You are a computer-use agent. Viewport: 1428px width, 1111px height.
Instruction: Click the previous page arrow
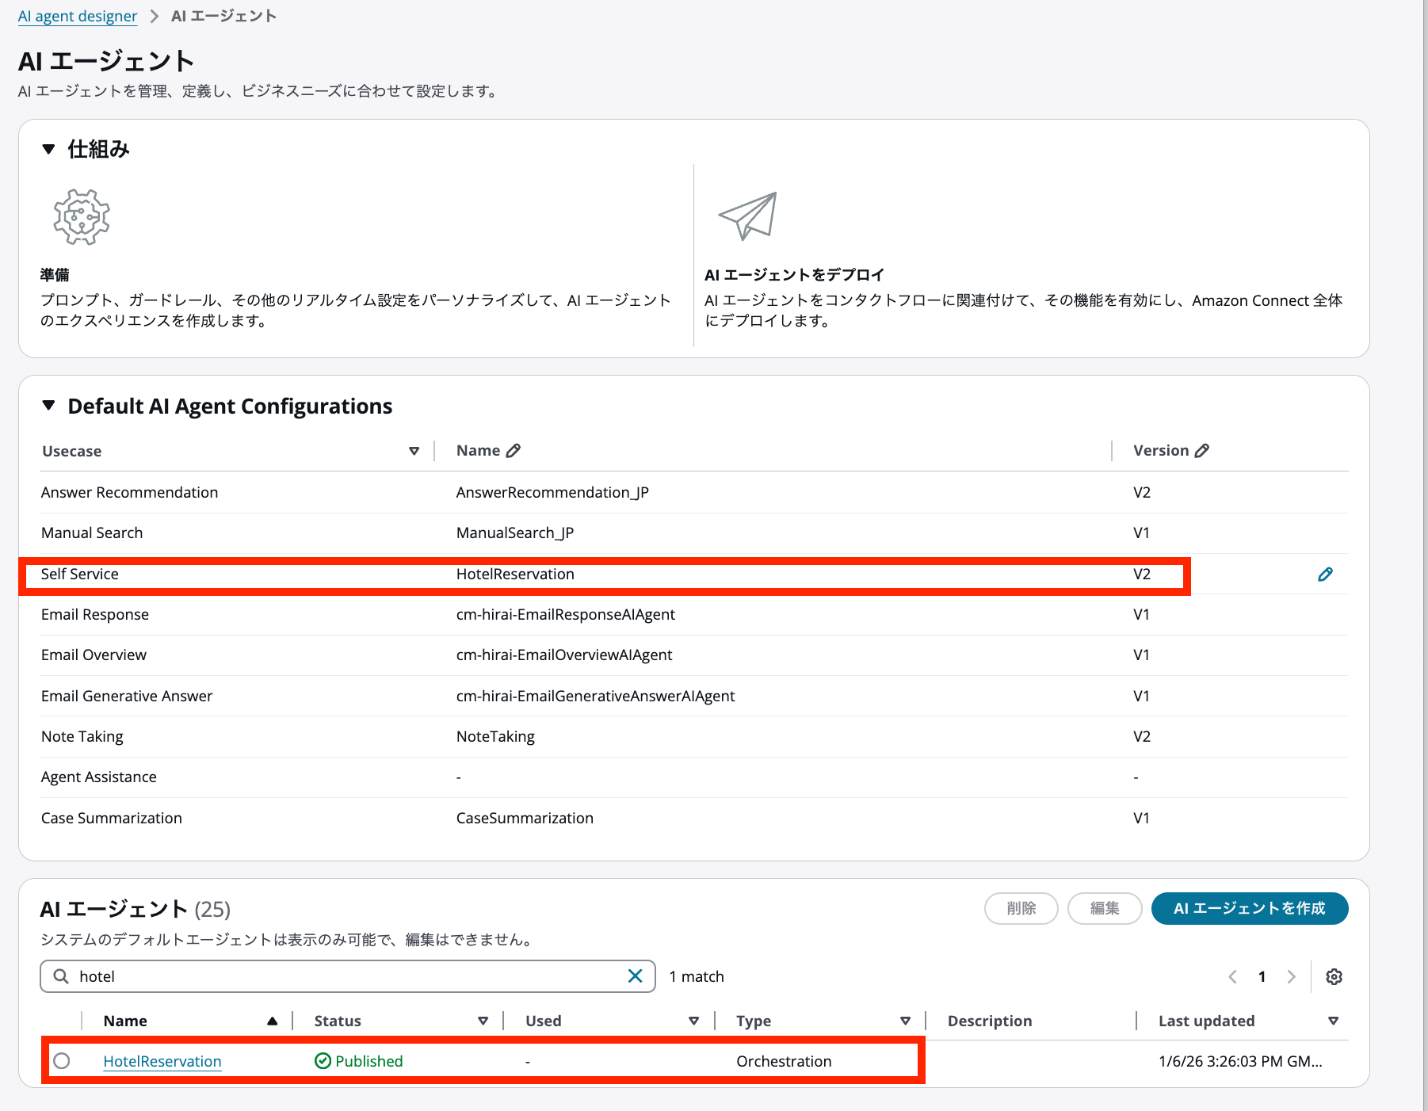point(1232,976)
